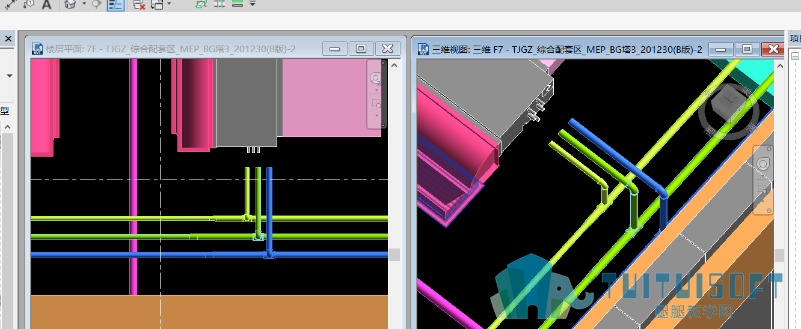
Task: Maximize the 7F floor plan window
Action: coord(361,49)
